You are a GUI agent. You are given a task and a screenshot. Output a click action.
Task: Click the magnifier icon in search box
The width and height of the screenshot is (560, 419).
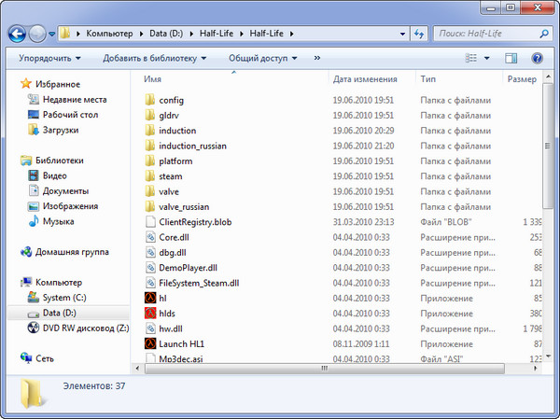(544, 34)
